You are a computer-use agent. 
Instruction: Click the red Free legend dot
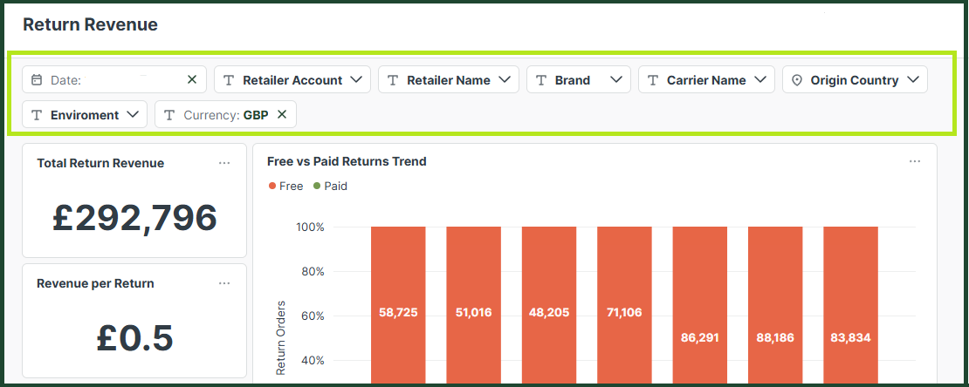click(271, 186)
